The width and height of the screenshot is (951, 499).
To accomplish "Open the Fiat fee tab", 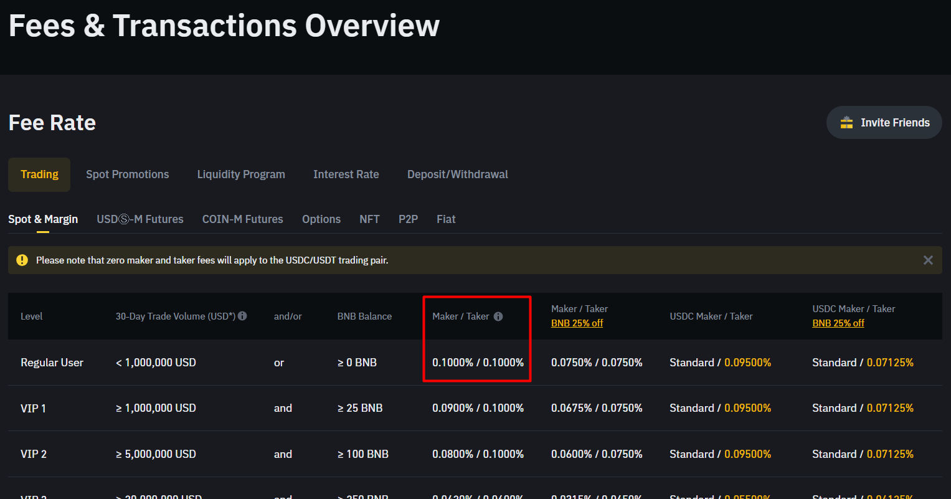I will pos(446,219).
